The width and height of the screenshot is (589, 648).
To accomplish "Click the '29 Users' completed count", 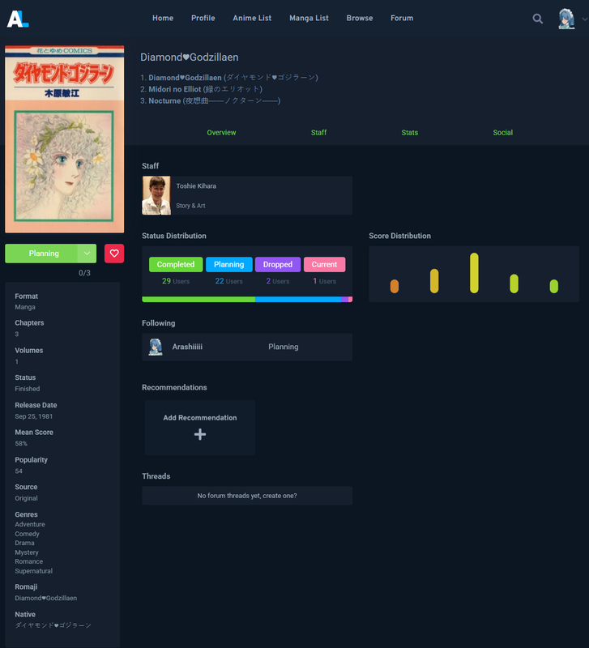I will (176, 281).
